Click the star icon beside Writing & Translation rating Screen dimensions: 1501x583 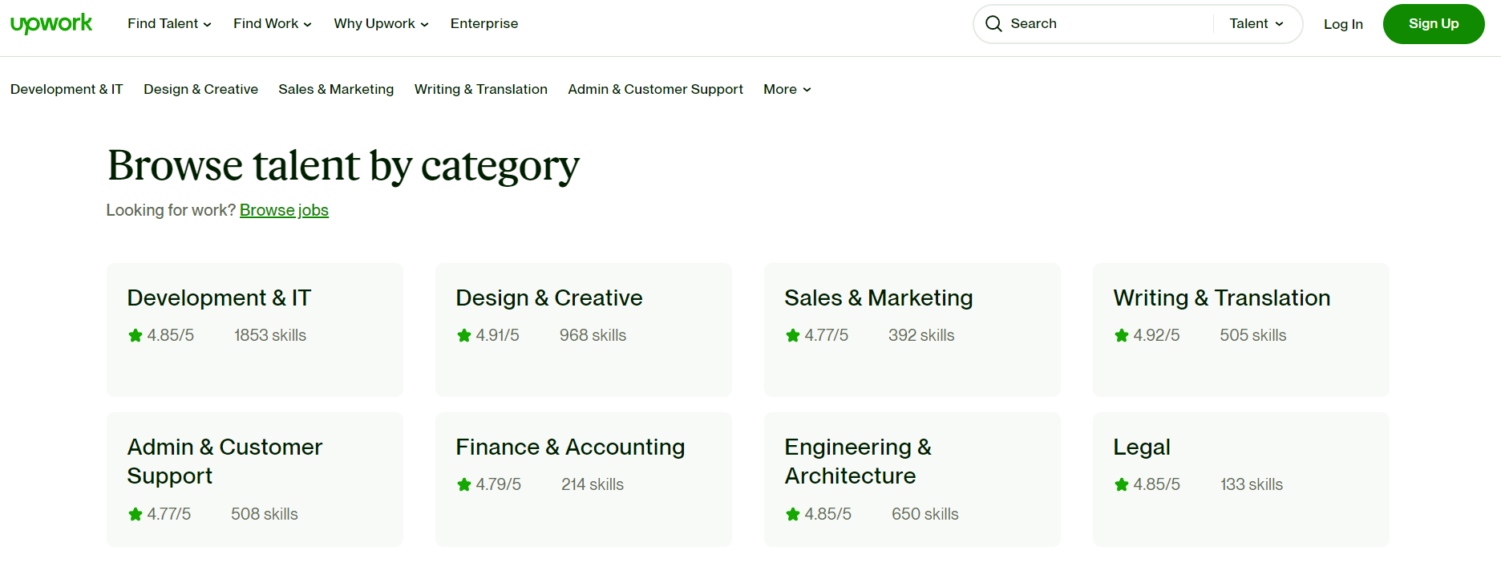point(1121,335)
